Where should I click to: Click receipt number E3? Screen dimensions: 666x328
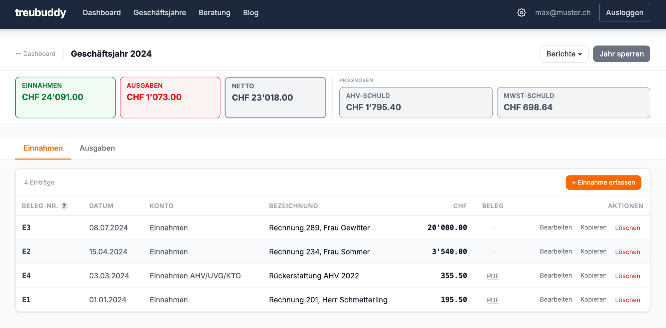coord(26,227)
